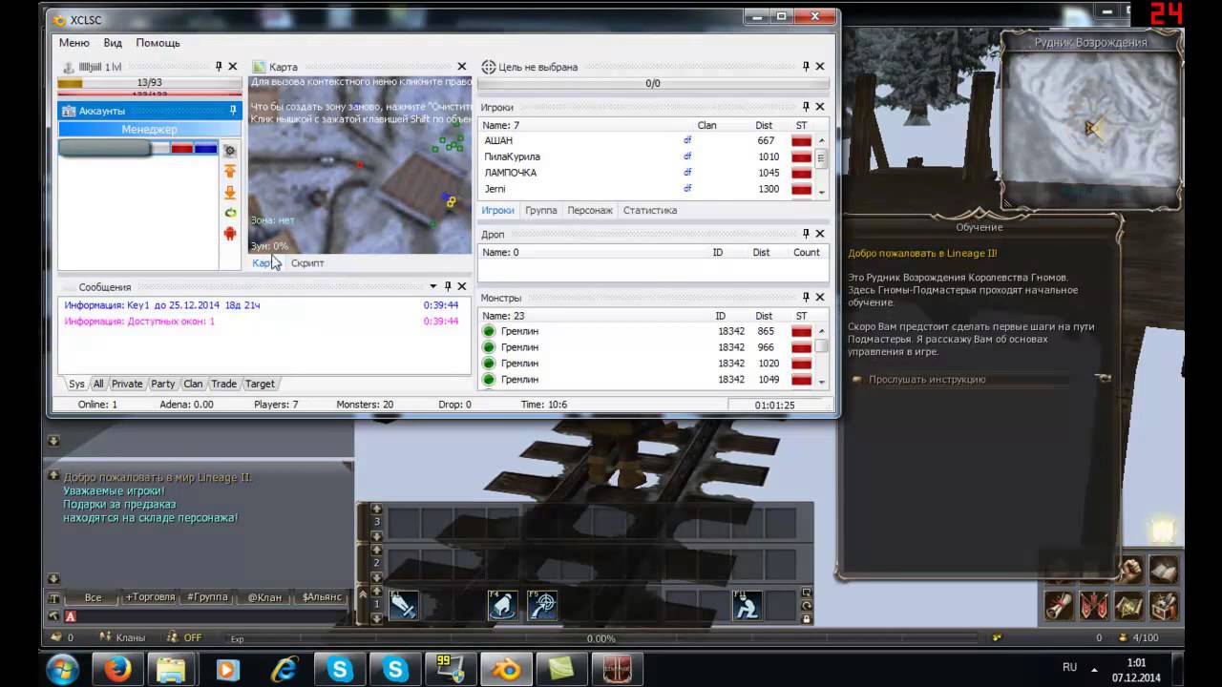The width and height of the screenshot is (1222, 687).
Task: Click the Прослушать инструкцию link in game
Action: pos(926,379)
